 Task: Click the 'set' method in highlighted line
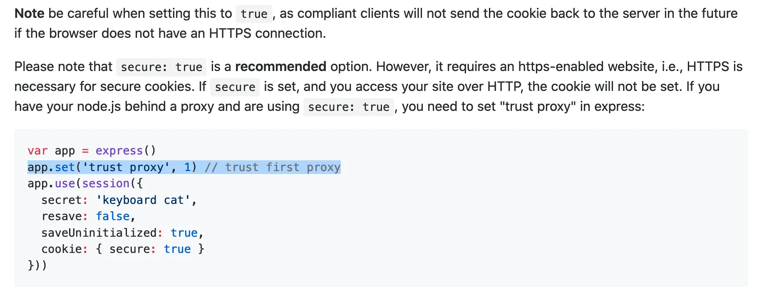(x=65, y=167)
